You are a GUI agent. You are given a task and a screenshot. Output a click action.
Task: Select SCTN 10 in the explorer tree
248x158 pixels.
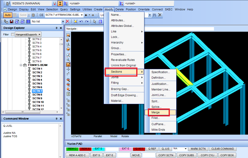click(38, 102)
